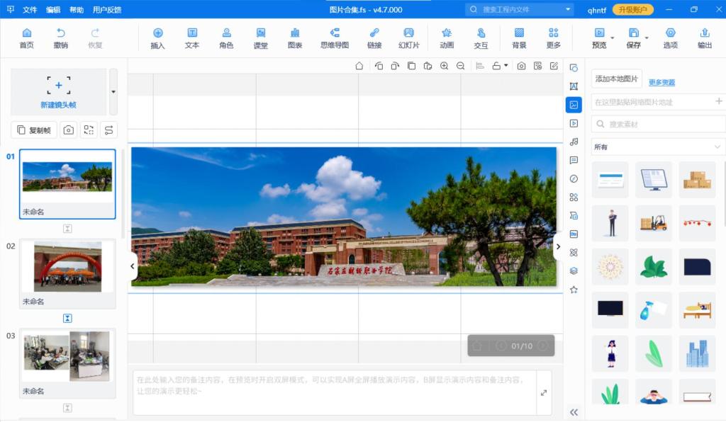Insert a chart via 图表

(x=295, y=38)
